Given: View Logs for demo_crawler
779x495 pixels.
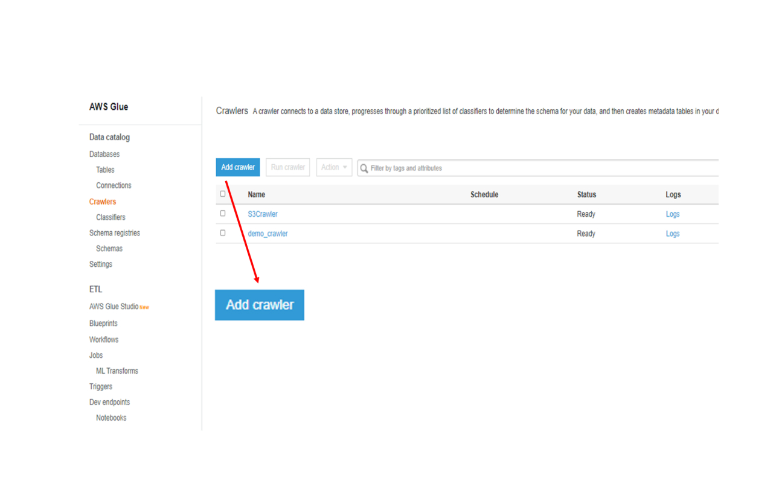Looking at the screenshot, I should click(673, 234).
